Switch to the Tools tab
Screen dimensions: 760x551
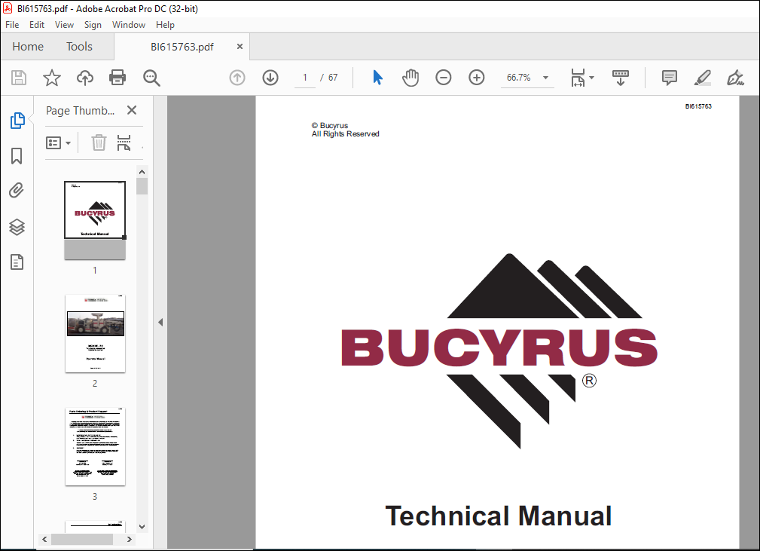click(x=79, y=47)
